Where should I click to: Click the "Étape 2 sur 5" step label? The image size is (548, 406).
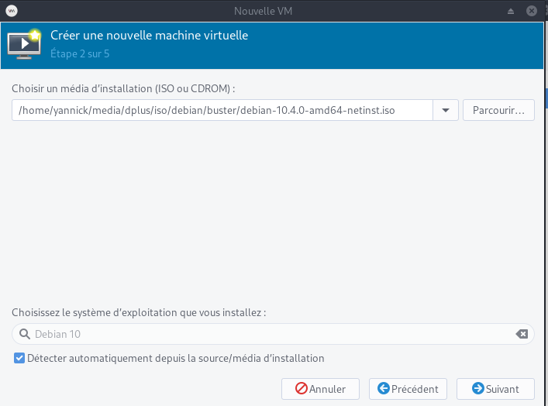tap(80, 54)
